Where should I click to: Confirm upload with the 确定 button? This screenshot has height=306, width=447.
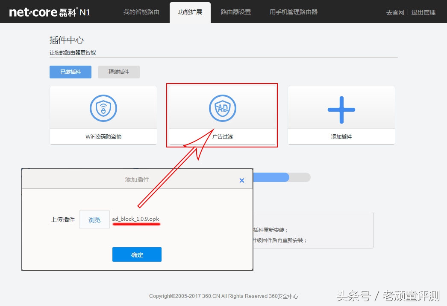(137, 254)
